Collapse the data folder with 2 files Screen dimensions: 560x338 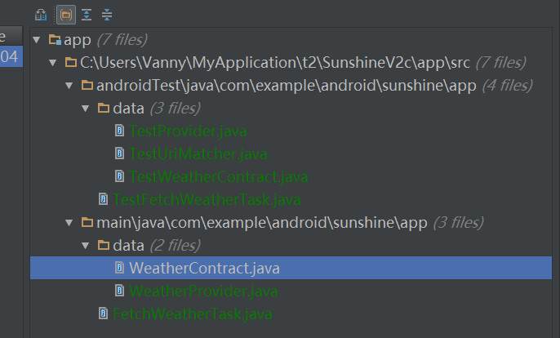point(86,246)
